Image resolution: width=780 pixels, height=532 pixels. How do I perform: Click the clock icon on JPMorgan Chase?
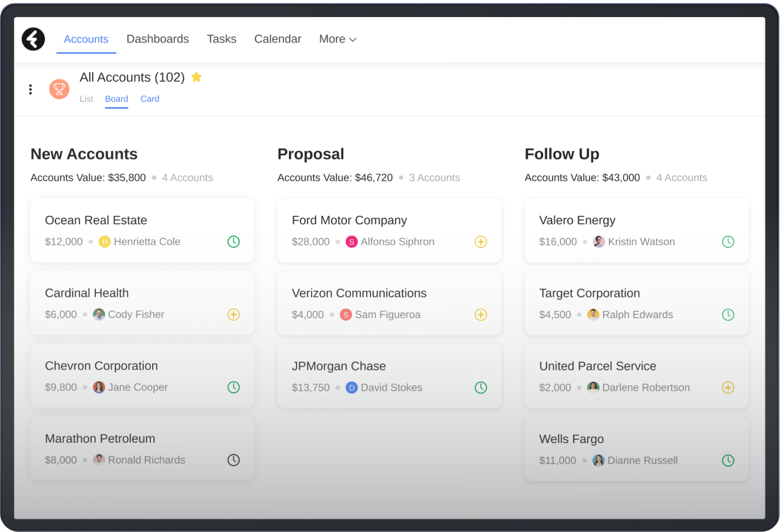click(x=481, y=387)
